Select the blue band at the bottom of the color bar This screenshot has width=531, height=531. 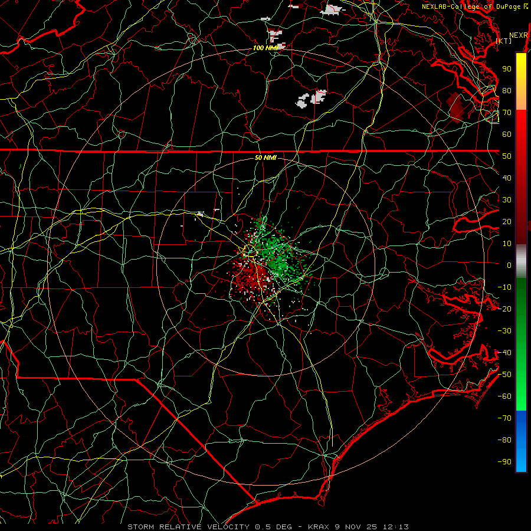[521, 441]
